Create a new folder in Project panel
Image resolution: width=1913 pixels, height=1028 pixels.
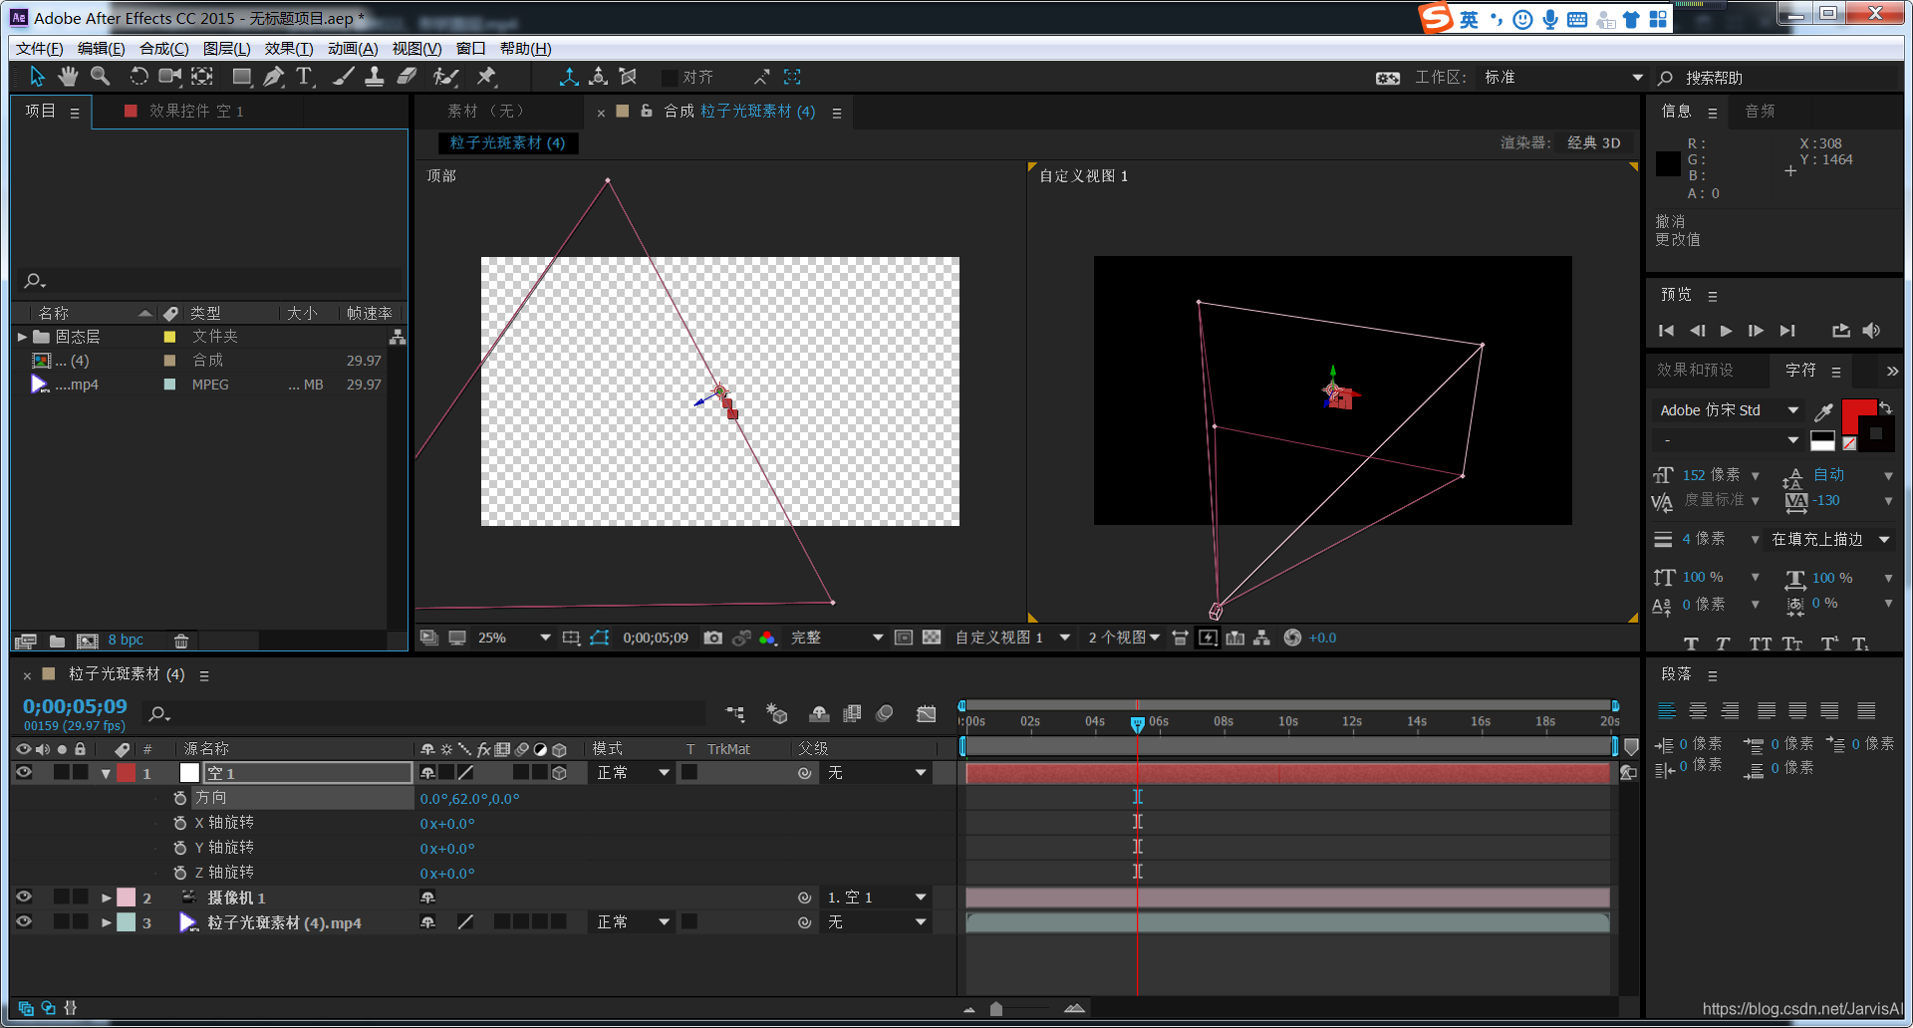[x=57, y=641]
